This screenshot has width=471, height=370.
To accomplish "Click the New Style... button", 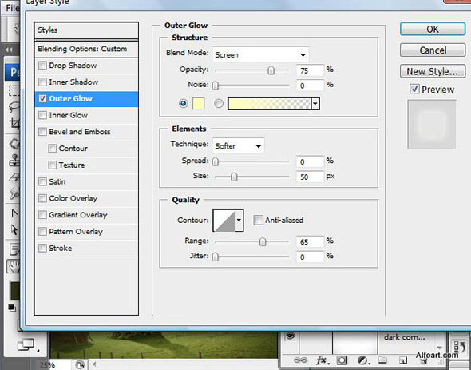I will 433,72.
